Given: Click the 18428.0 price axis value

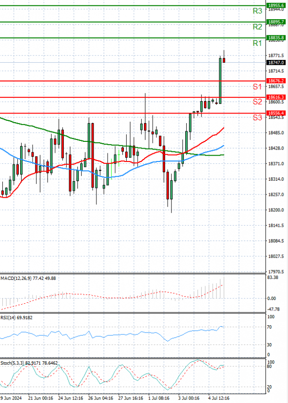Looking at the screenshot, I should [x=276, y=148].
